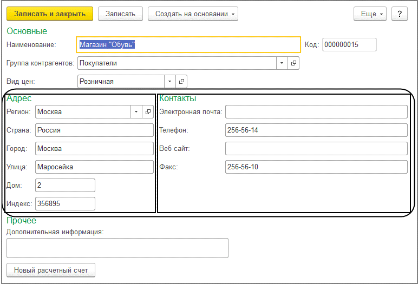The image size is (418, 284).
Task: Open the 'Создать на основании' dropdown menu
Action: point(193,14)
